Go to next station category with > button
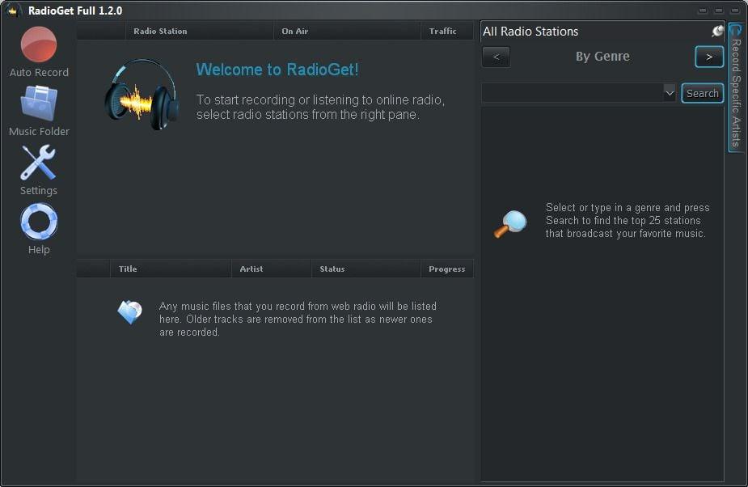 pyautogui.click(x=709, y=57)
